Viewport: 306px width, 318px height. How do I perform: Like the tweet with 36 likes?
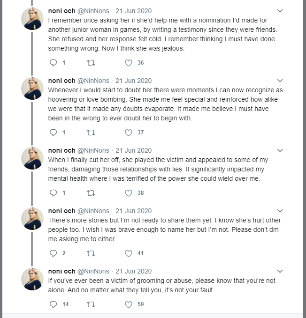[129, 63]
